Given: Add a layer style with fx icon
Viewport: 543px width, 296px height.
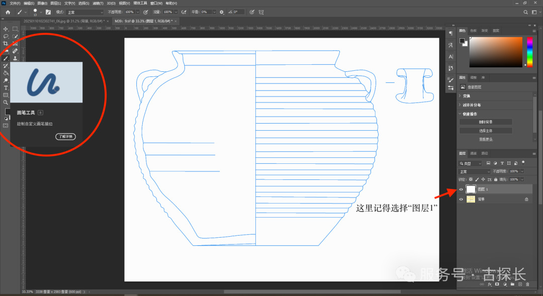Looking at the screenshot, I should 490,284.
